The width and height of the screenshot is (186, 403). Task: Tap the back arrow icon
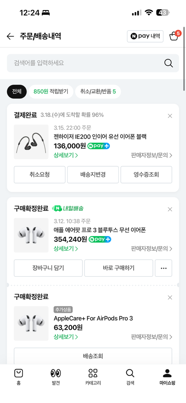[x=10, y=36]
